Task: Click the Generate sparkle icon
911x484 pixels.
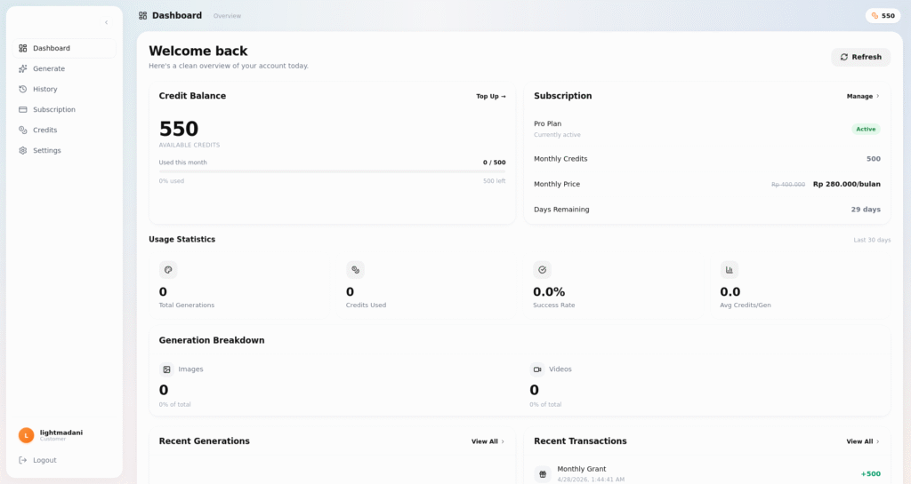Action: coord(22,68)
